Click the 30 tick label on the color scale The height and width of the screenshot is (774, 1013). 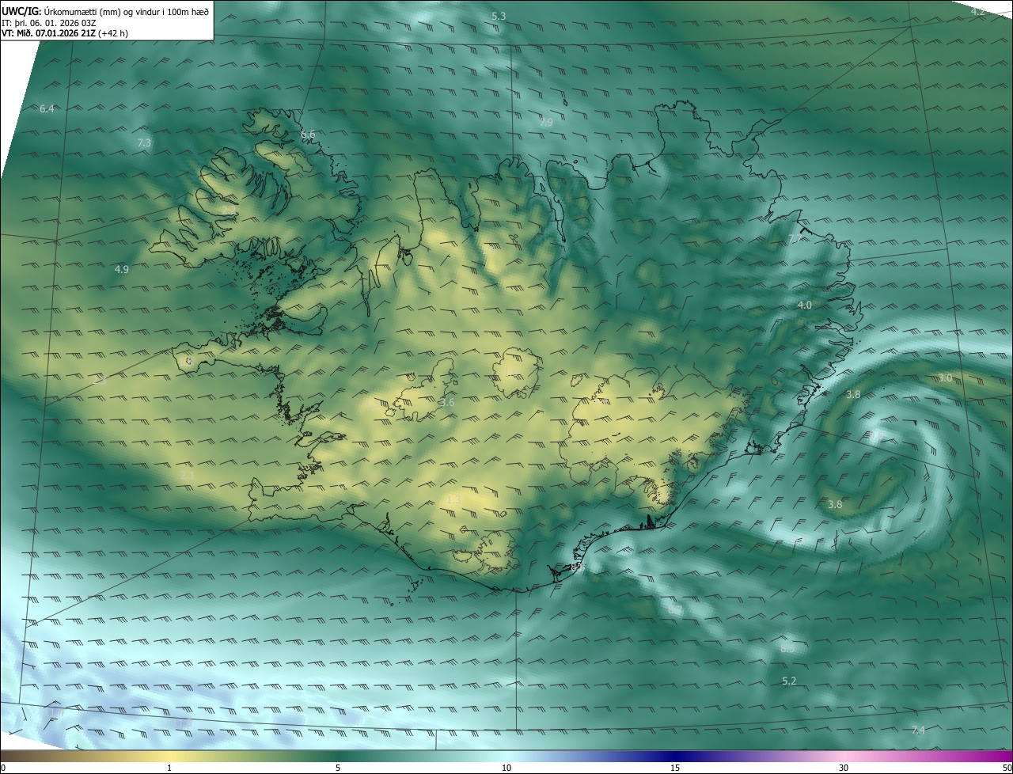844,768
